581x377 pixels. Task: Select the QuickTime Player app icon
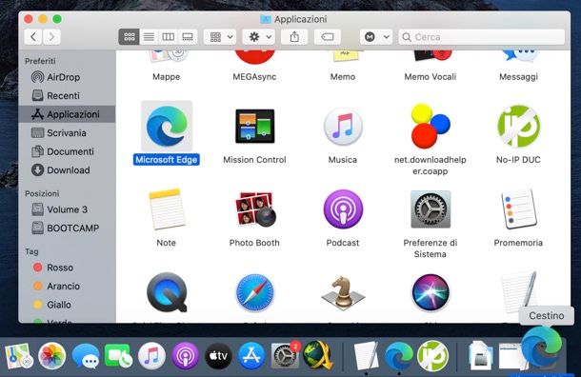tap(167, 292)
